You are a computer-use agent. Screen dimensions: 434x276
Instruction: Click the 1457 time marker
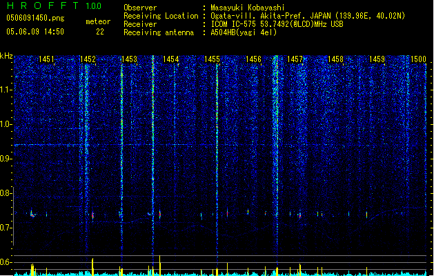click(x=295, y=59)
